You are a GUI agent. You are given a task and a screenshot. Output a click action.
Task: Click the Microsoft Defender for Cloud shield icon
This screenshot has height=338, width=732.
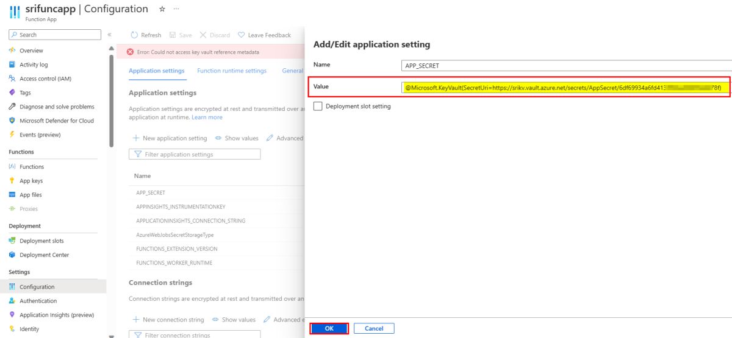coord(12,121)
